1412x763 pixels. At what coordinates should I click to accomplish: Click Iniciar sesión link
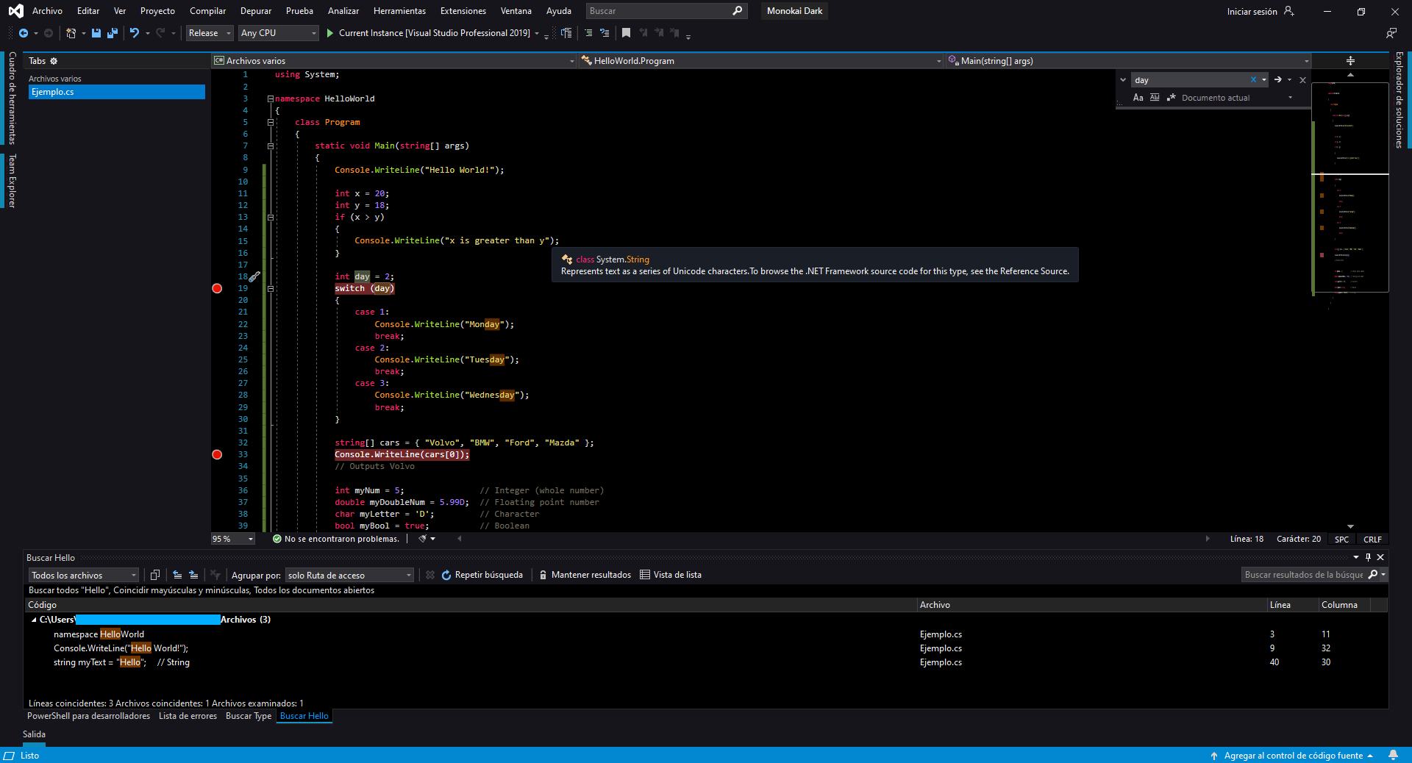(x=1252, y=11)
